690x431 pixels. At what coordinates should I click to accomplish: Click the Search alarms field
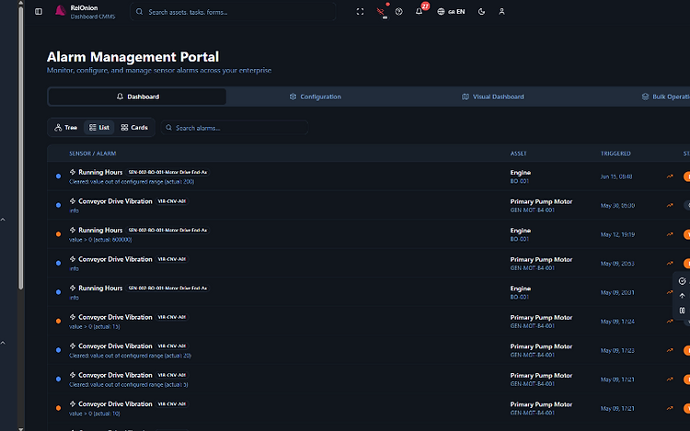click(235, 128)
